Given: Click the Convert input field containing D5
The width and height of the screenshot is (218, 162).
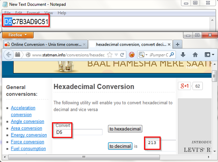Looking at the screenshot, I should [79, 132].
